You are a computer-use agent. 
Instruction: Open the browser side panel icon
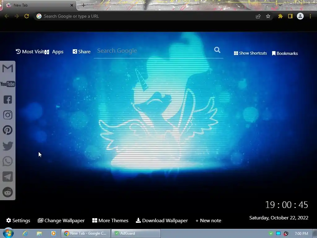click(x=290, y=16)
